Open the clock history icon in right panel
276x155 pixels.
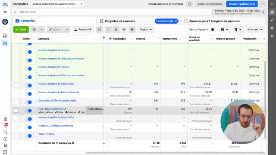[272, 28]
